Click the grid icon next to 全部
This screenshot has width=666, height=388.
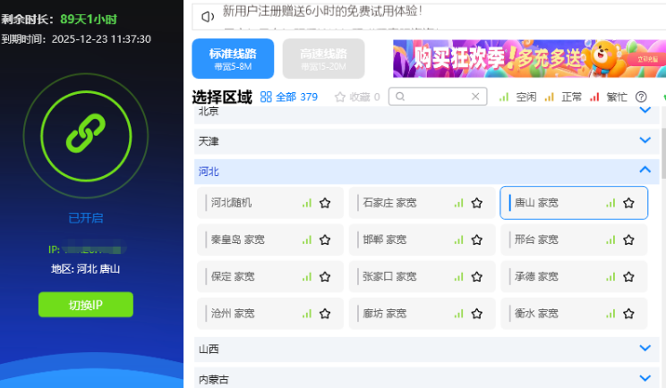pos(266,97)
